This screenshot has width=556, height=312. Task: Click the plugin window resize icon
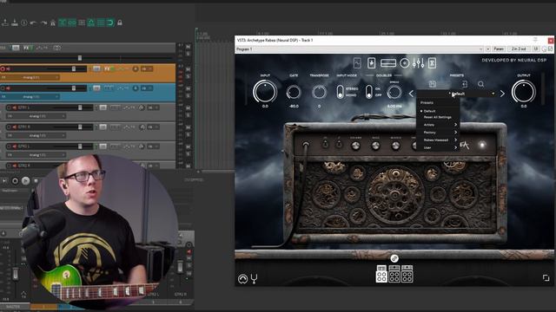pos(546,277)
